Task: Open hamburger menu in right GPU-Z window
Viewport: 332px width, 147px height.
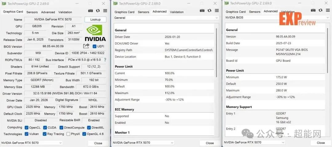Action: 328,10
